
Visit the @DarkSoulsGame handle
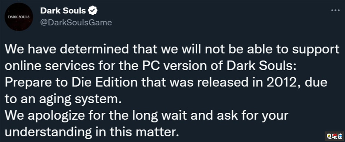click(76, 22)
